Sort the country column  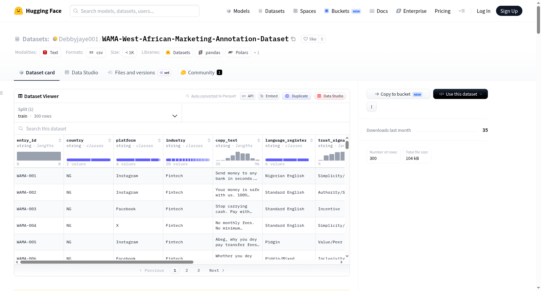pos(110,140)
